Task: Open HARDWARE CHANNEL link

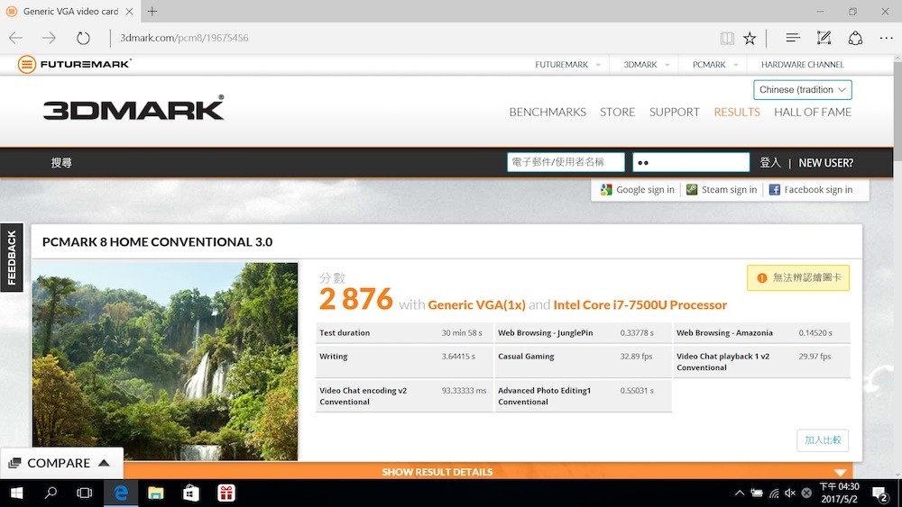Action: pyautogui.click(x=803, y=65)
